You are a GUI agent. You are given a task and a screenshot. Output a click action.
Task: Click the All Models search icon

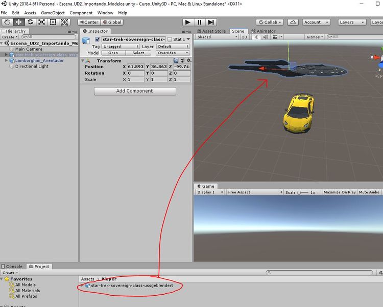coord(11,284)
